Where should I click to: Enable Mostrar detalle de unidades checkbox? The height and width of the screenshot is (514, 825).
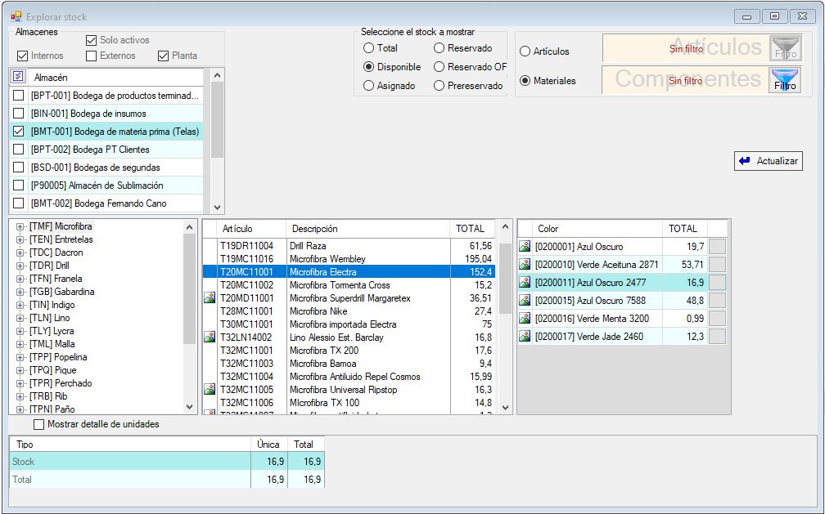[x=38, y=424]
